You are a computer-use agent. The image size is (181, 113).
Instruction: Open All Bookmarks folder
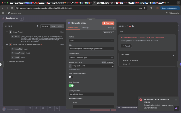pyautogui.click(x=172, y=13)
